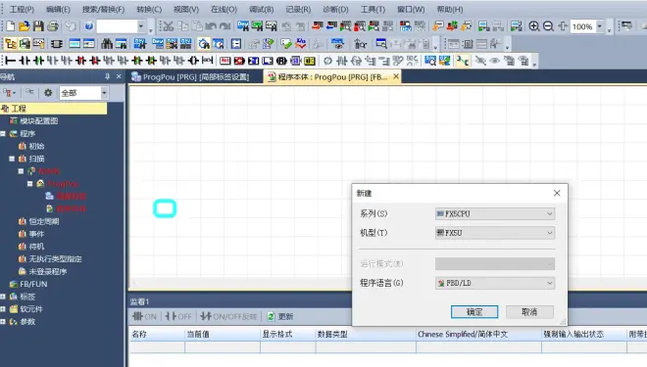The width and height of the screenshot is (647, 367).
Task: Click the OFF button in watch panel
Action: click(x=178, y=316)
